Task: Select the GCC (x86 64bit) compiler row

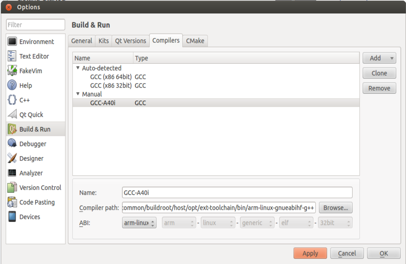Action: pyautogui.click(x=216, y=77)
